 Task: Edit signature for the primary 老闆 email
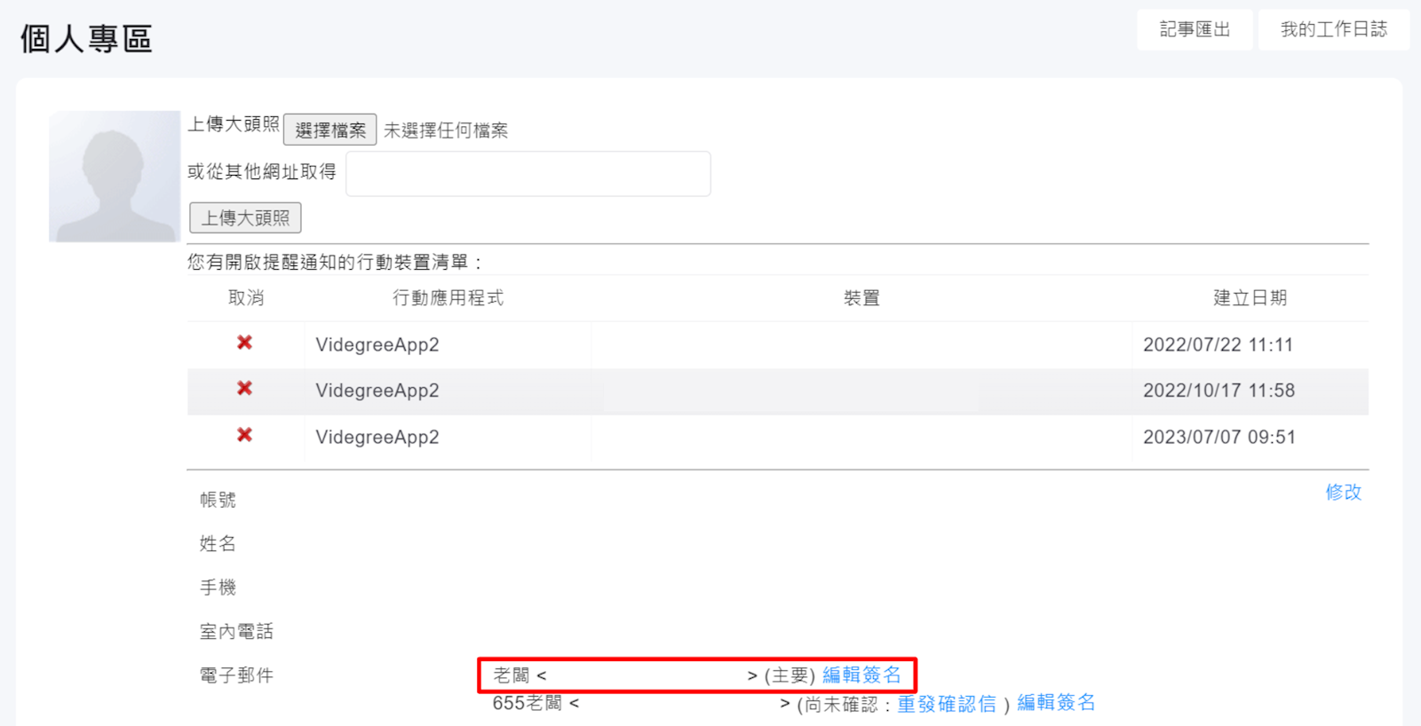tap(861, 675)
